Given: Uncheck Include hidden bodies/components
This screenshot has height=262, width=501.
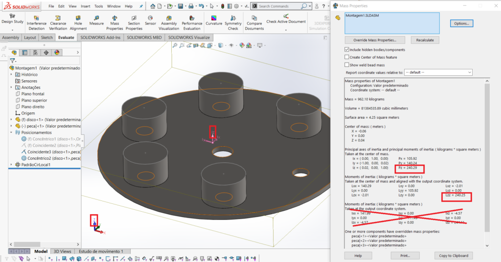Looking at the screenshot, I should [x=347, y=50].
